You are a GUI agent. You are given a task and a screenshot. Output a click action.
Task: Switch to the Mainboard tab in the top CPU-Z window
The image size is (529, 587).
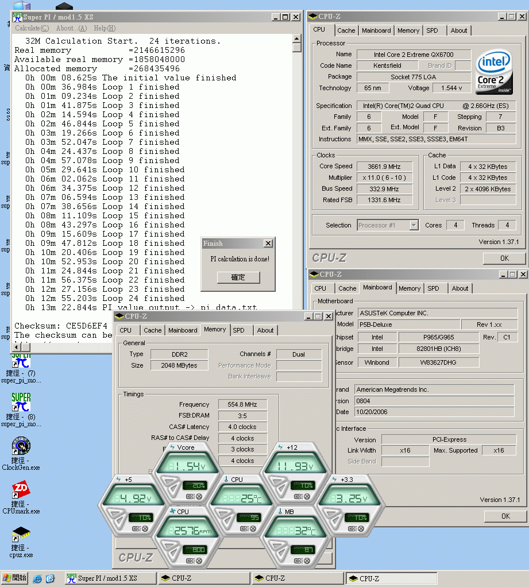click(x=376, y=30)
